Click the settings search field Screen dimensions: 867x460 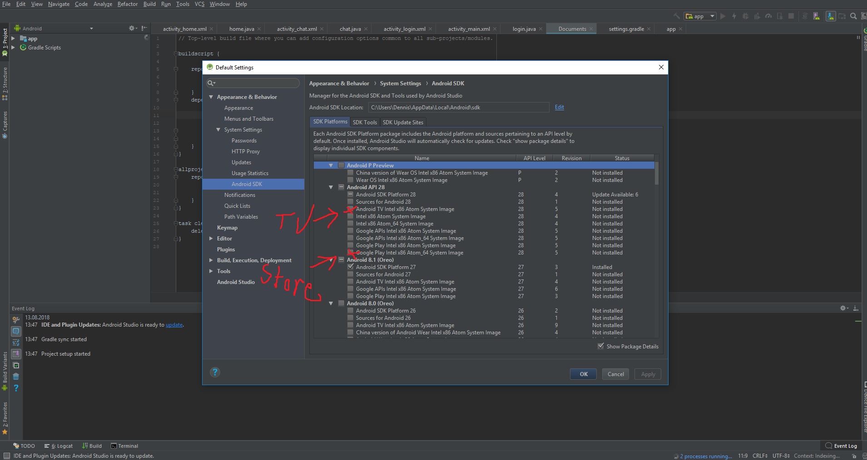(x=253, y=83)
